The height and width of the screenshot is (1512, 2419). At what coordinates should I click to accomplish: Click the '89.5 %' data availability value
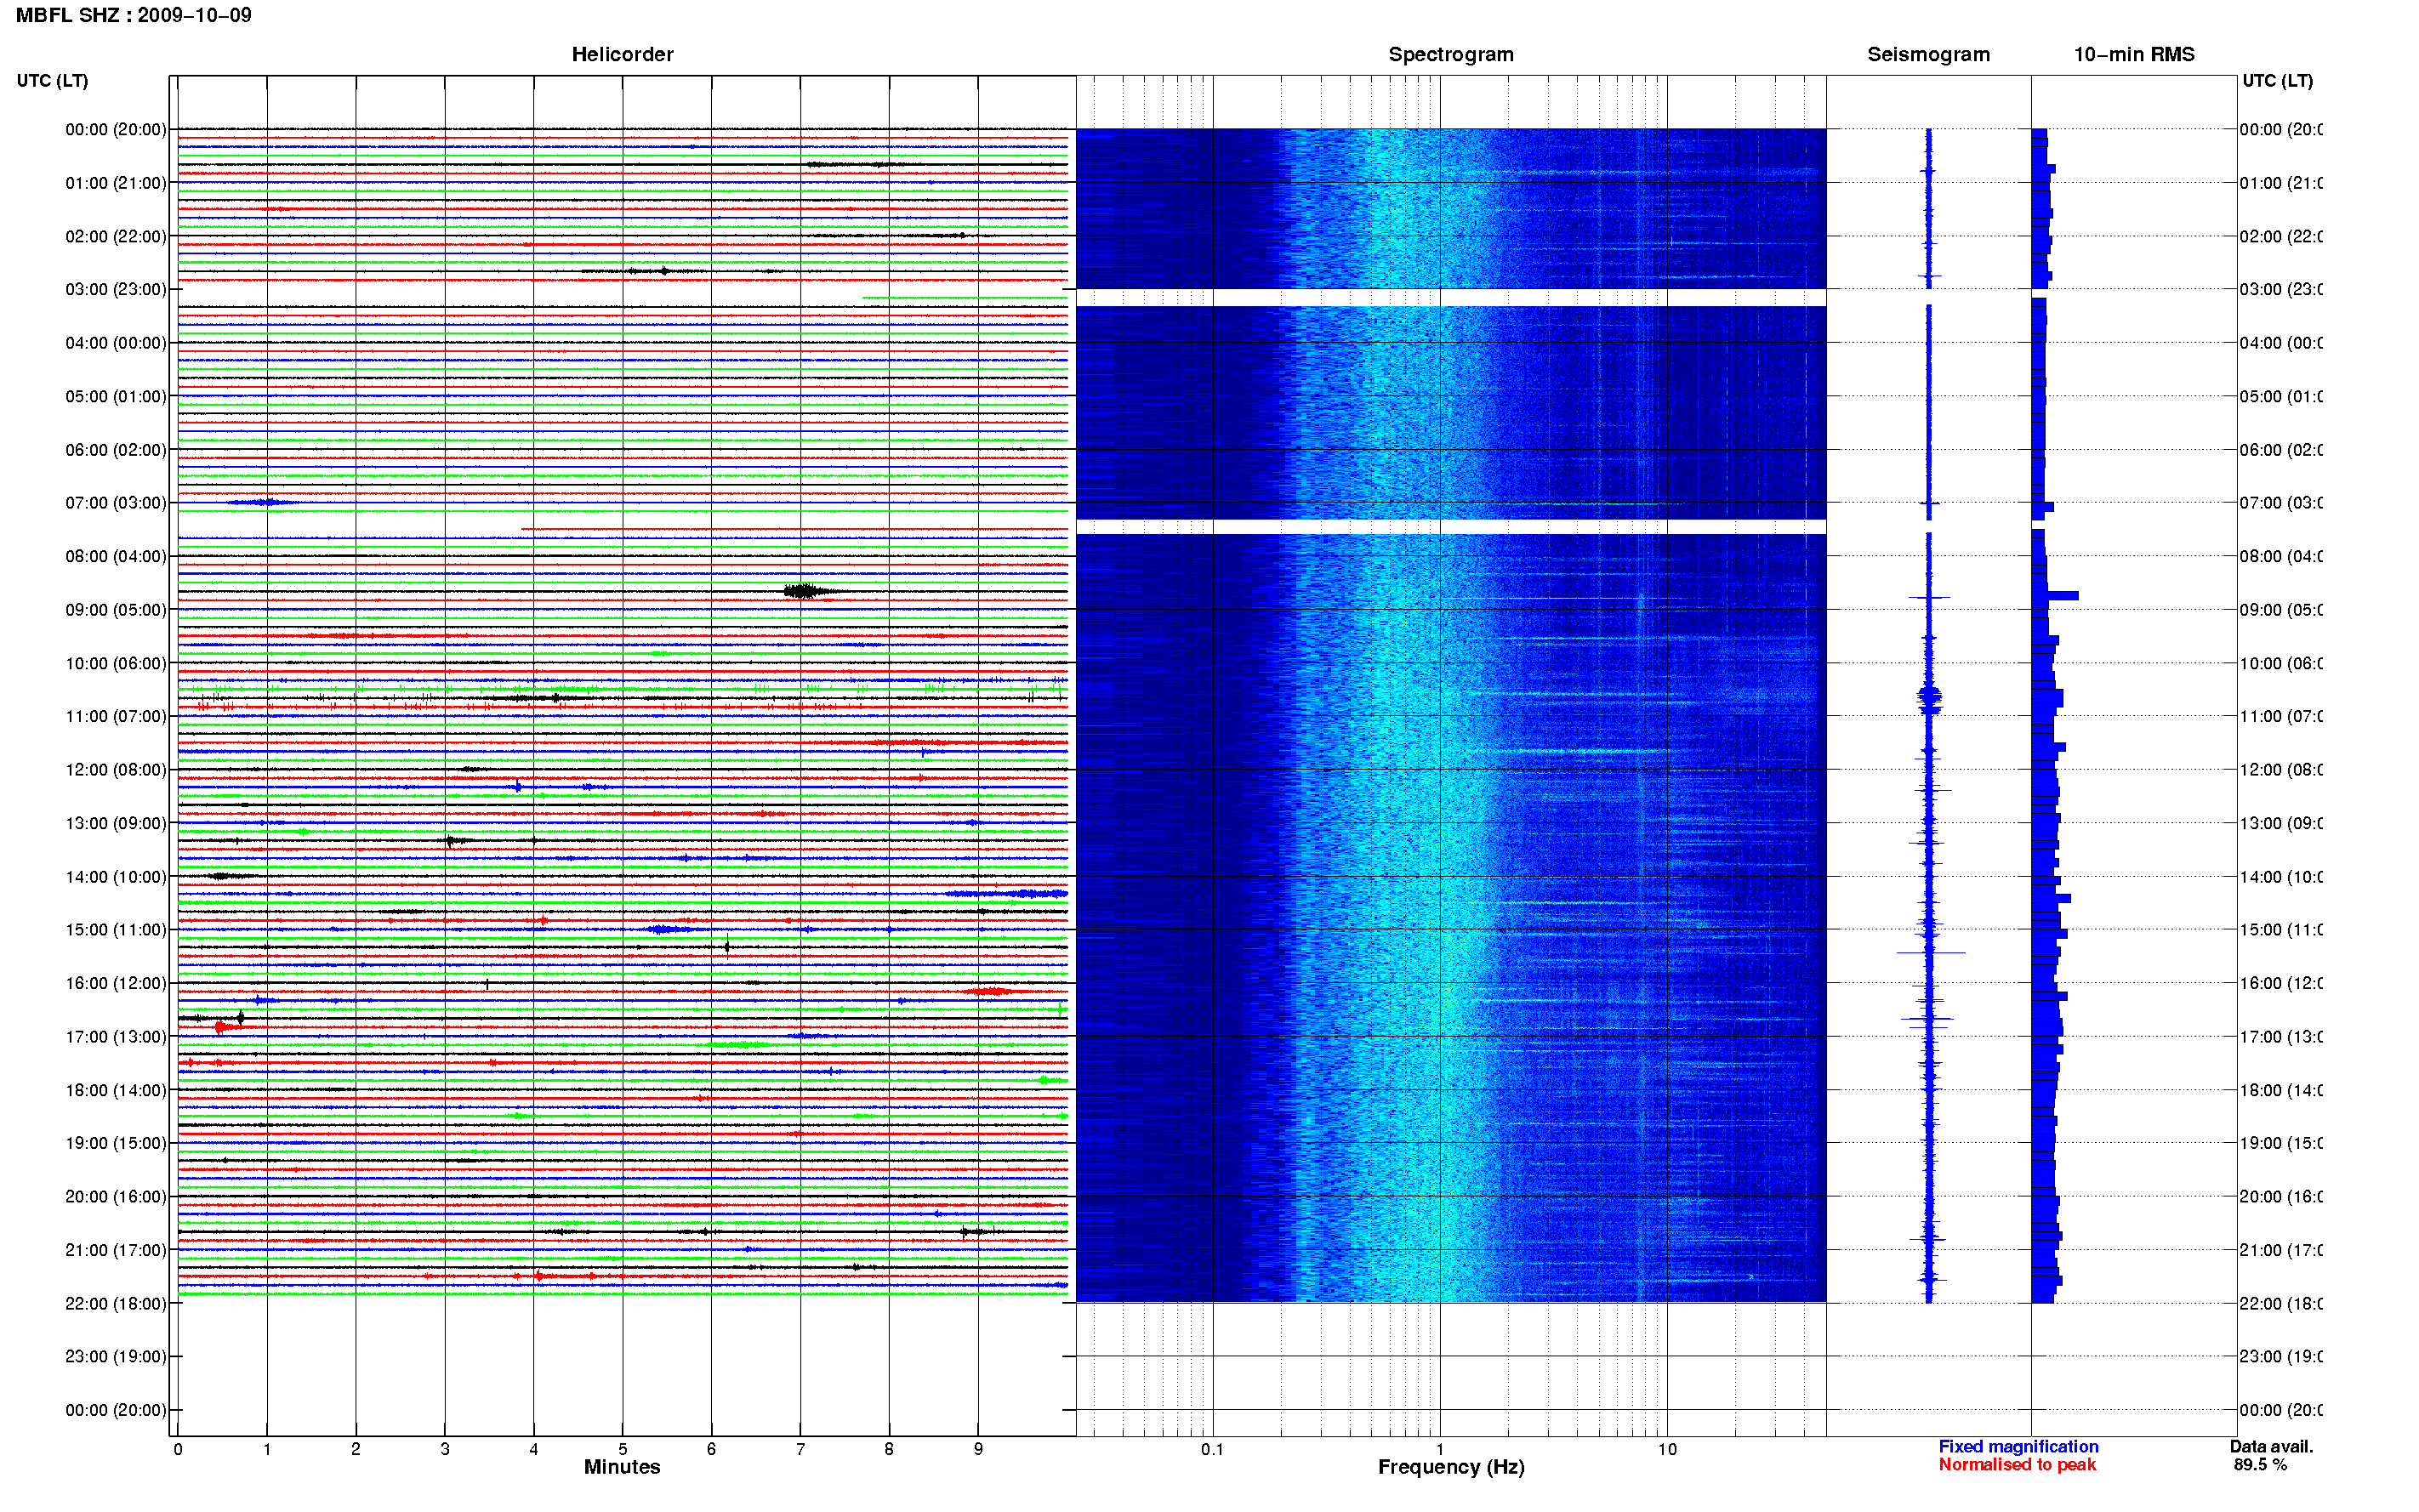click(x=2260, y=1464)
